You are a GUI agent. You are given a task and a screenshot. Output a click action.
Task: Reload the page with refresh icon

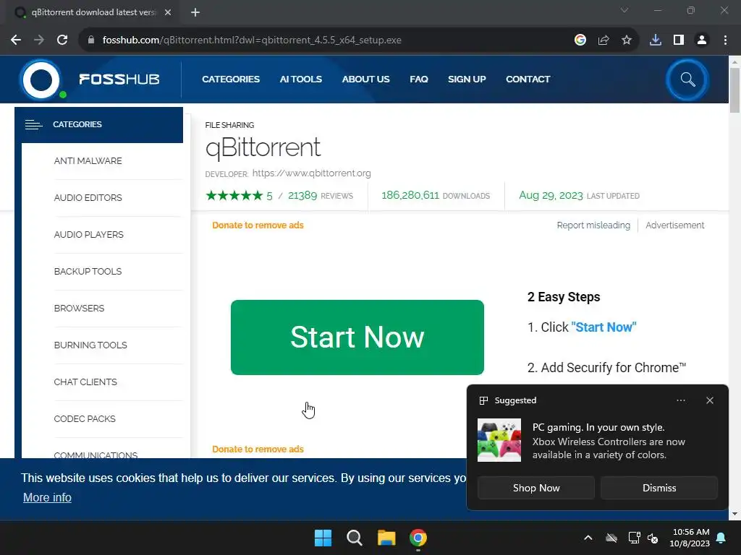62,40
